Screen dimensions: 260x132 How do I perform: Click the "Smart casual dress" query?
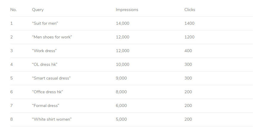(x=51, y=78)
